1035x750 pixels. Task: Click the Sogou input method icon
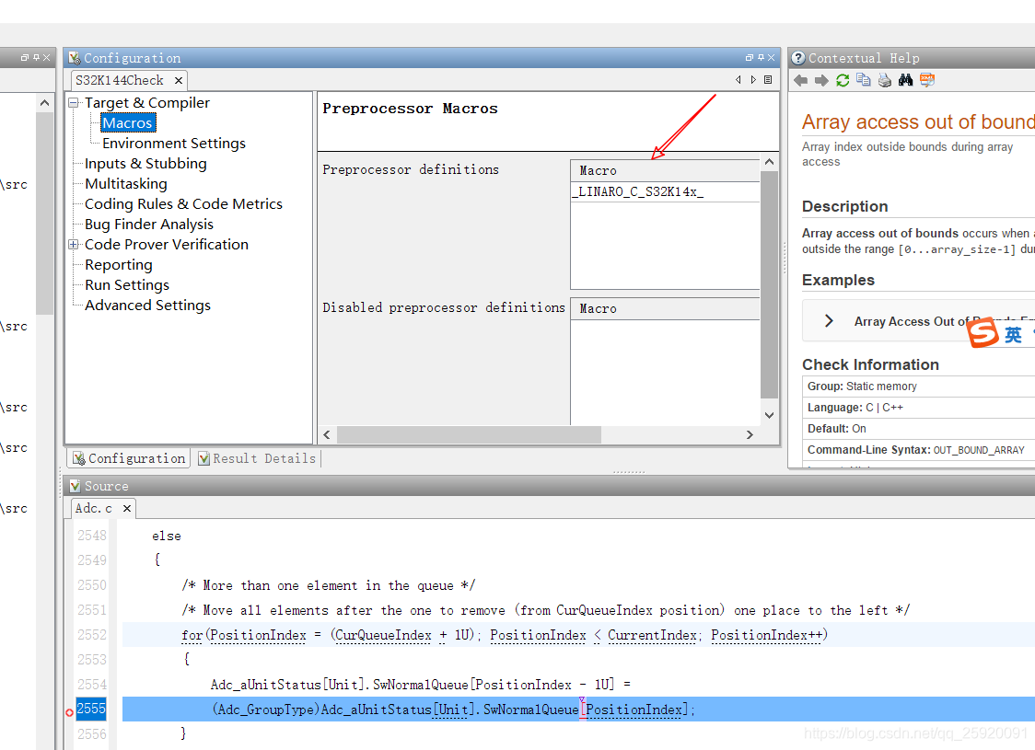click(983, 332)
